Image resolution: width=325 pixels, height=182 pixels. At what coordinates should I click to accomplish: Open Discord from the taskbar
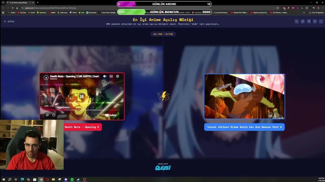66,179
